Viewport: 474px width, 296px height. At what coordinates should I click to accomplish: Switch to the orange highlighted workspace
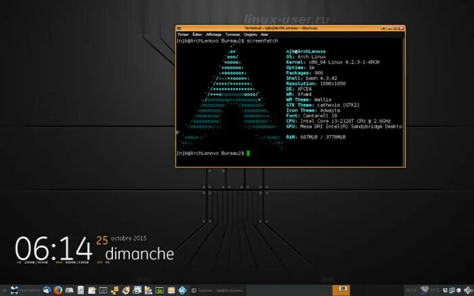(341, 290)
